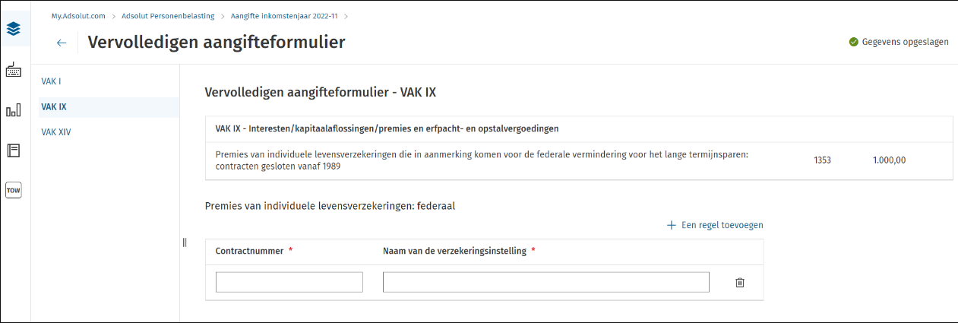Open the cash register icon in sidebar
958x323 pixels.
point(14,70)
